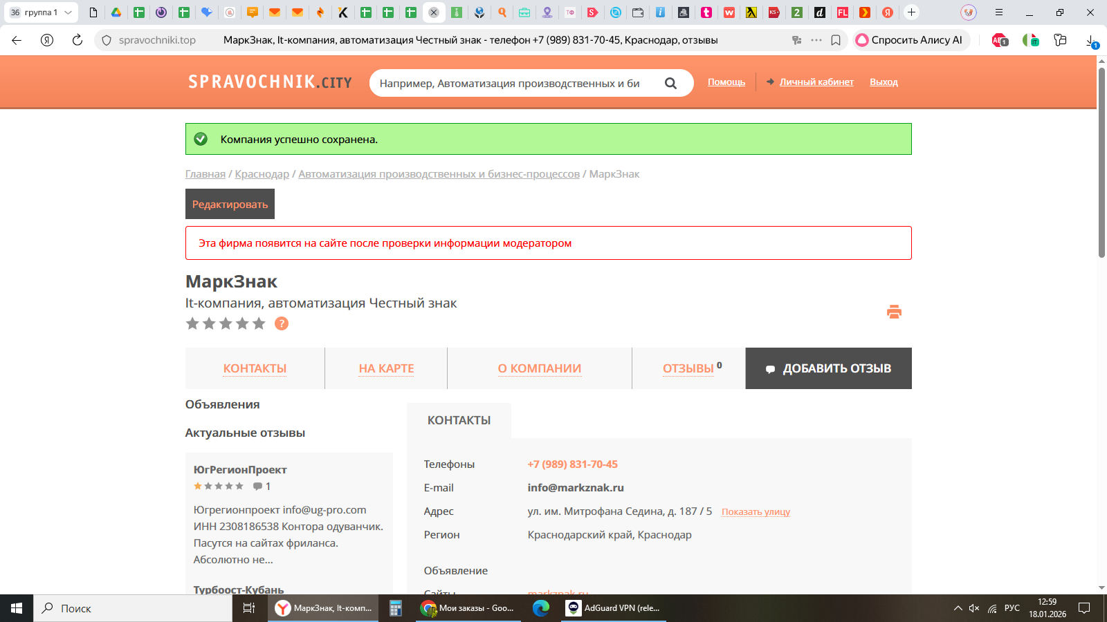The height and width of the screenshot is (622, 1107).
Task: Open the 'ОТЗЫВЫ' tab
Action: point(689,368)
